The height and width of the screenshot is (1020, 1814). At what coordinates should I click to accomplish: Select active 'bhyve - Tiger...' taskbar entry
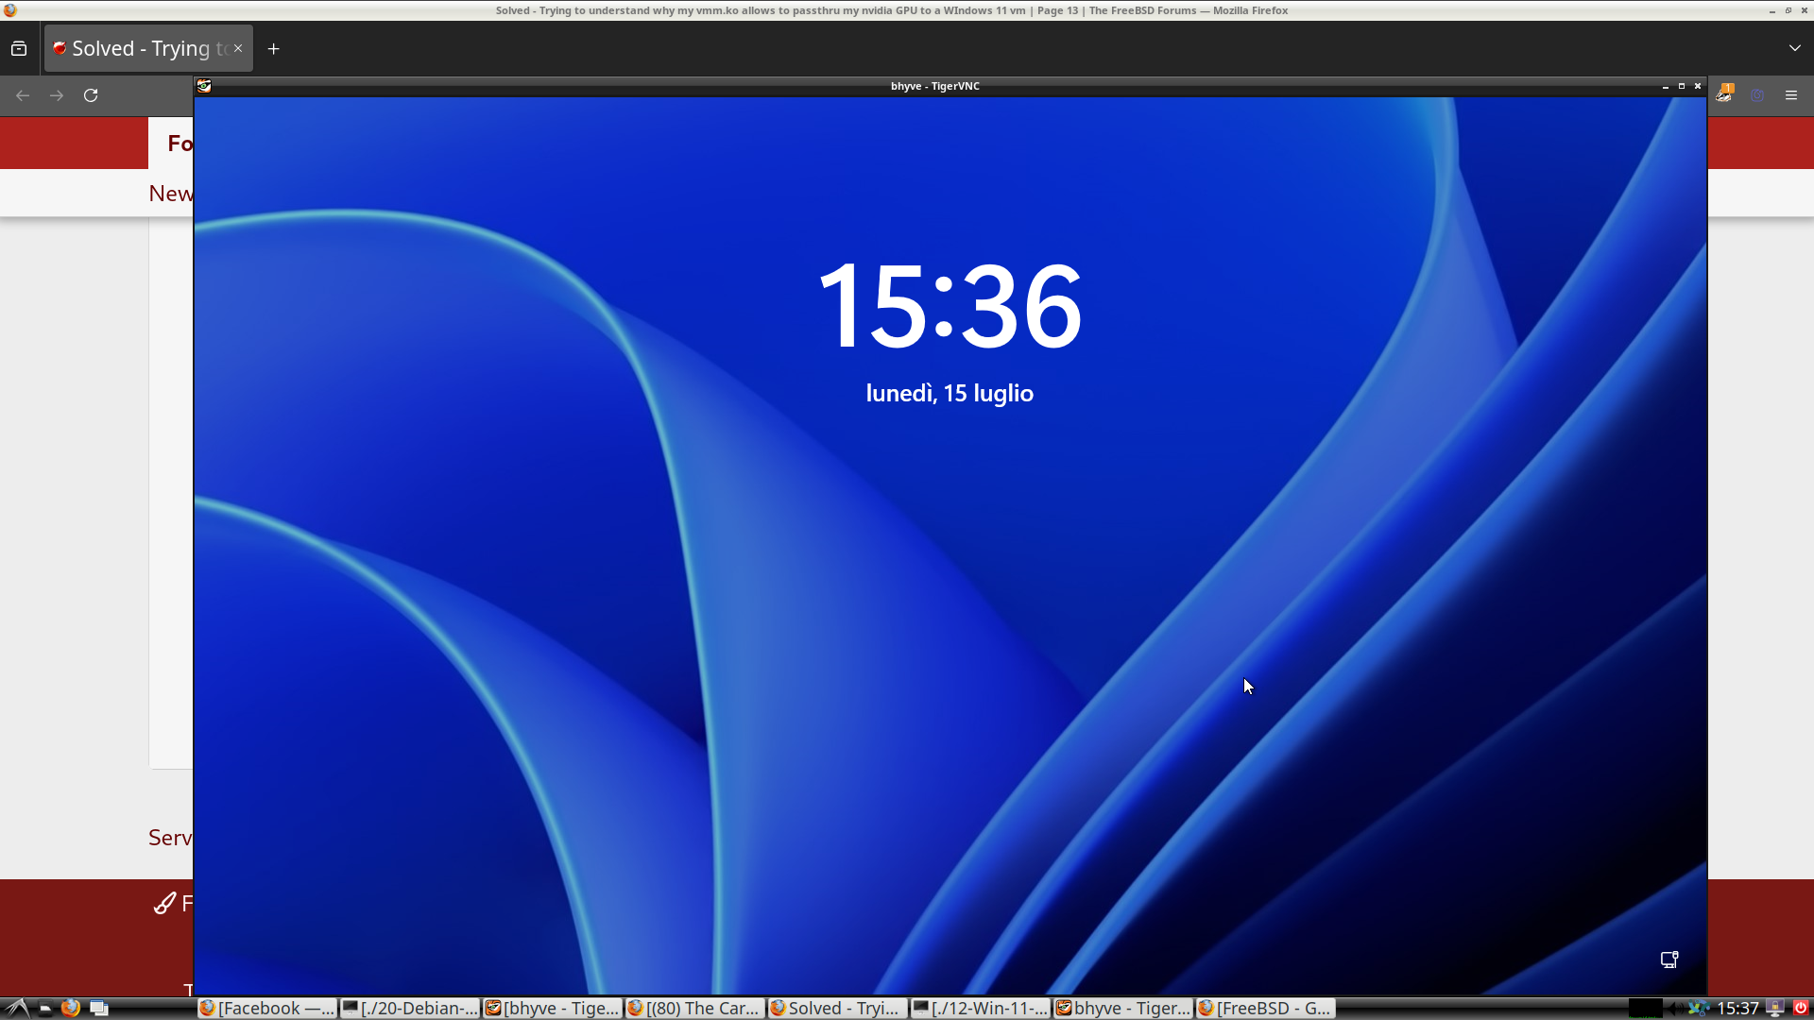tap(1123, 1009)
